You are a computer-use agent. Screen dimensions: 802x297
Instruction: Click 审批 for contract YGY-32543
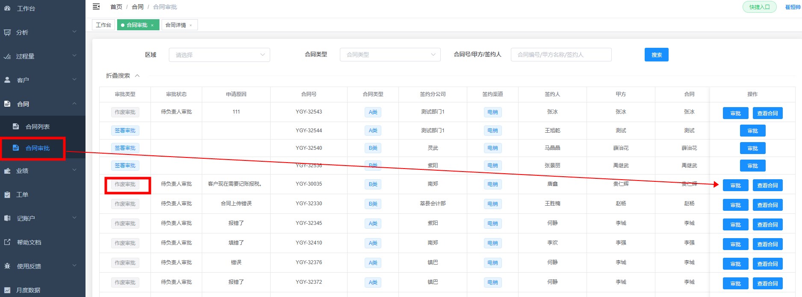coord(735,113)
